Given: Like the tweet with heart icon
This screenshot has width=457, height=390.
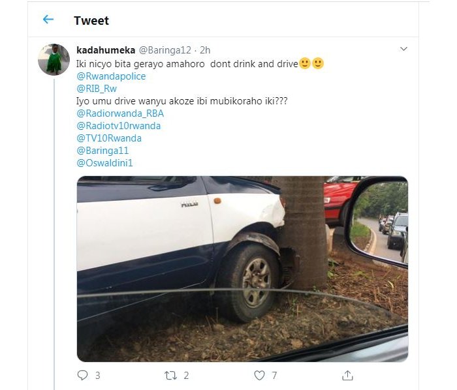Looking at the screenshot, I should [260, 375].
